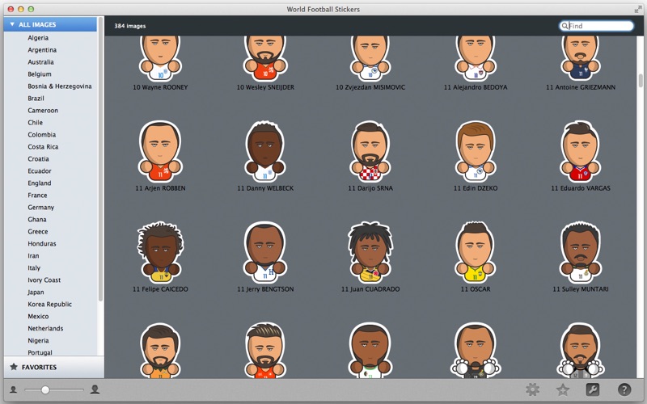Select Croatia in the sidebar

coord(38,158)
